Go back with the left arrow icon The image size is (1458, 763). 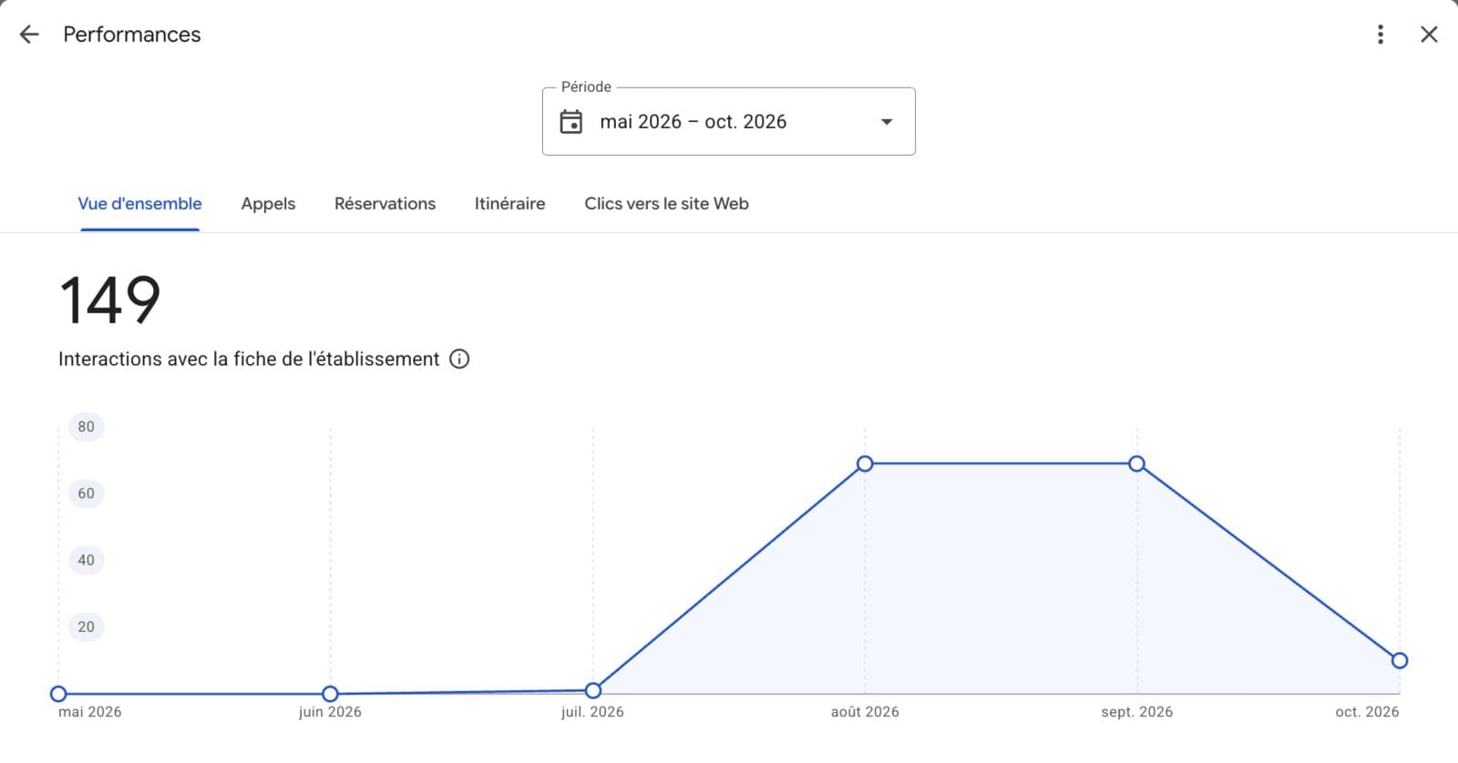tap(29, 35)
